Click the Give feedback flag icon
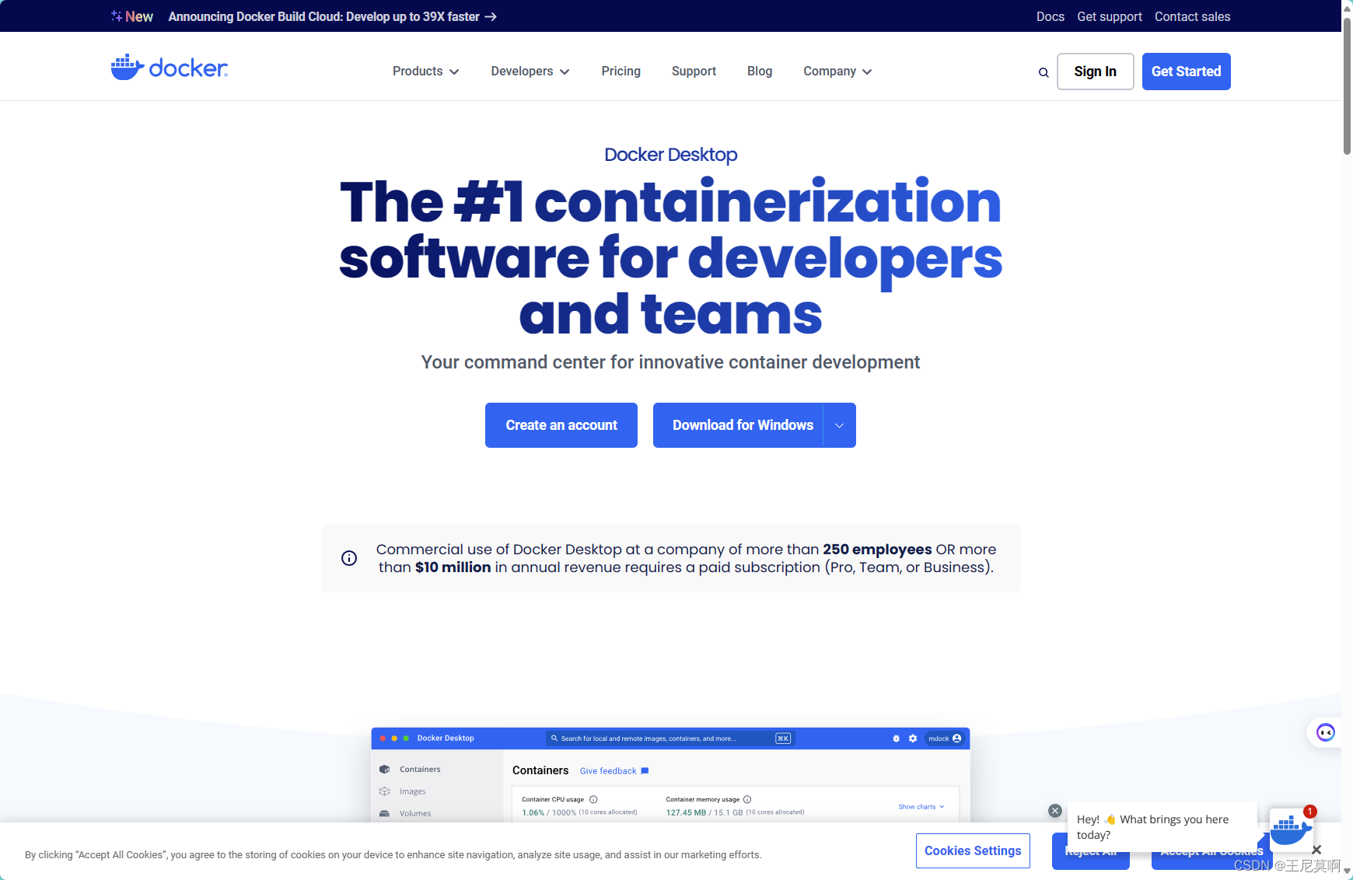This screenshot has height=880, width=1353. (645, 771)
